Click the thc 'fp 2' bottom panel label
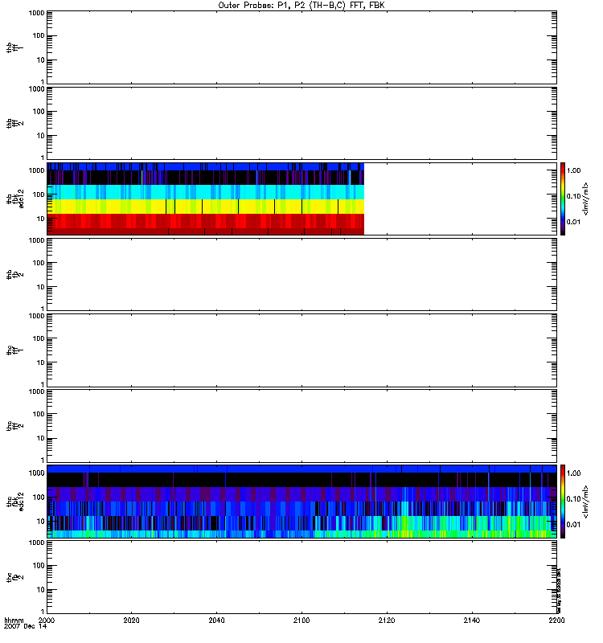This screenshot has height=643, width=603. 14,577
